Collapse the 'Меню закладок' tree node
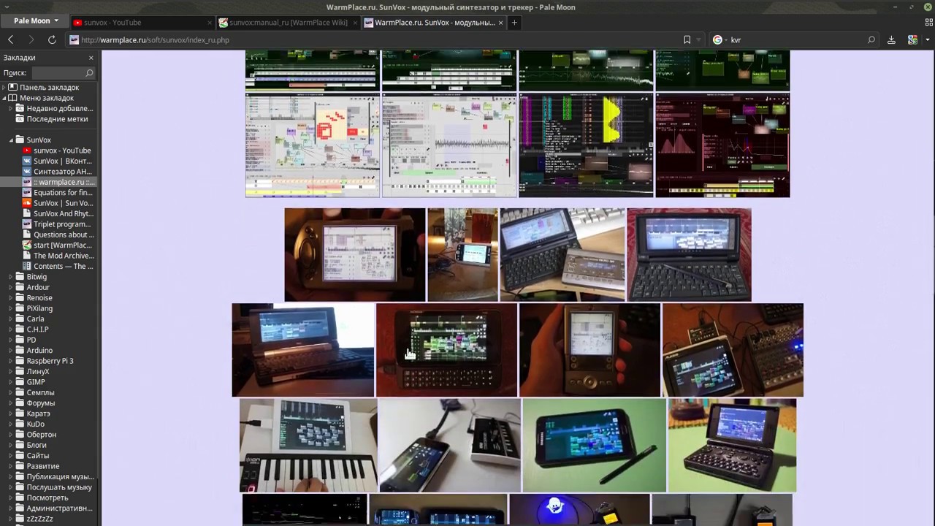This screenshot has width=935, height=526. pos(4,98)
